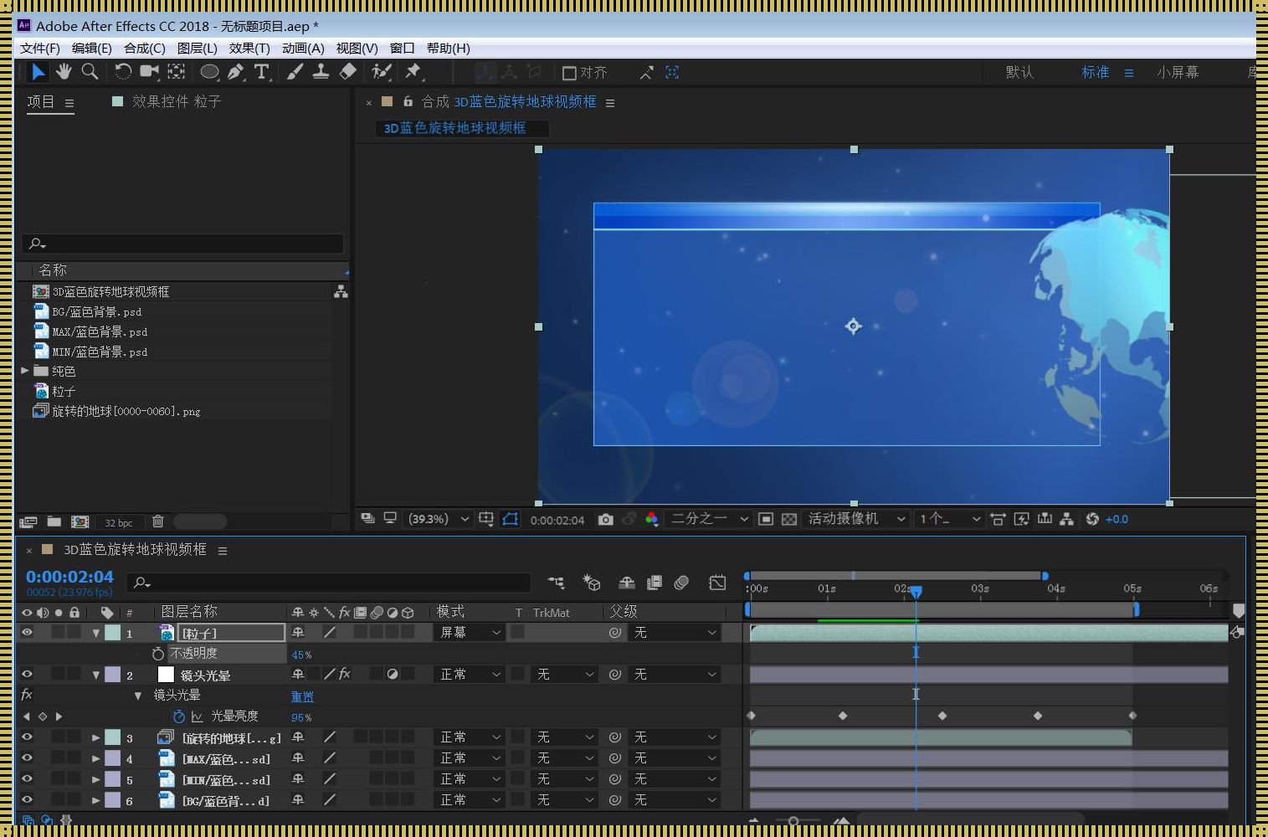
Task: Open the graph editor in timeline
Action: click(717, 583)
